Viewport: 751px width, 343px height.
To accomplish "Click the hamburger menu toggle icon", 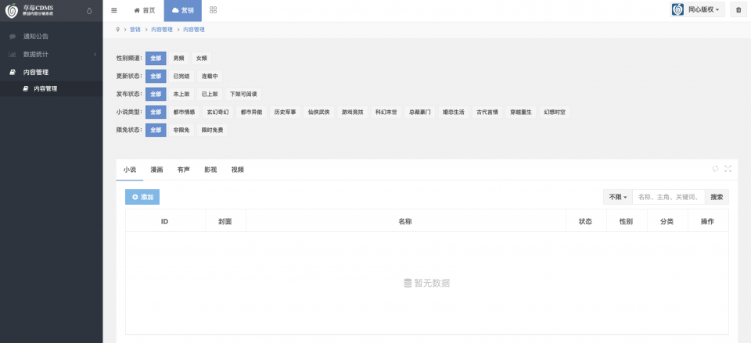I will tap(114, 10).
